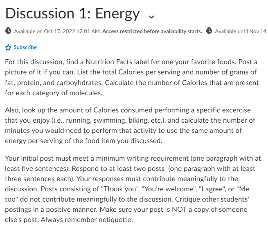The width and height of the screenshot is (268, 231).
Task: Click the paragraph starting For this discussion
Action: [132, 77]
